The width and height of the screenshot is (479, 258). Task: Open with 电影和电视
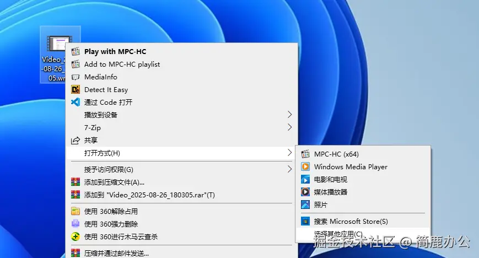[363, 179]
